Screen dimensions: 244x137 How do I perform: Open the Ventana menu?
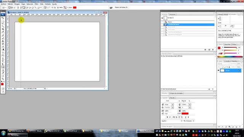(x=48, y=4)
